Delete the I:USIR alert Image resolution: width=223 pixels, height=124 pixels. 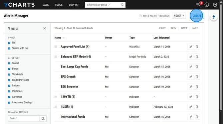click(197, 107)
